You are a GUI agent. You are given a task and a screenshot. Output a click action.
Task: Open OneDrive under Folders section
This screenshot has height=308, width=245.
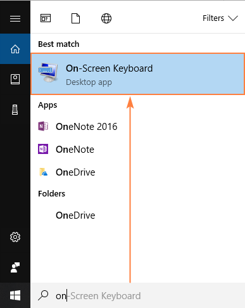click(x=75, y=215)
